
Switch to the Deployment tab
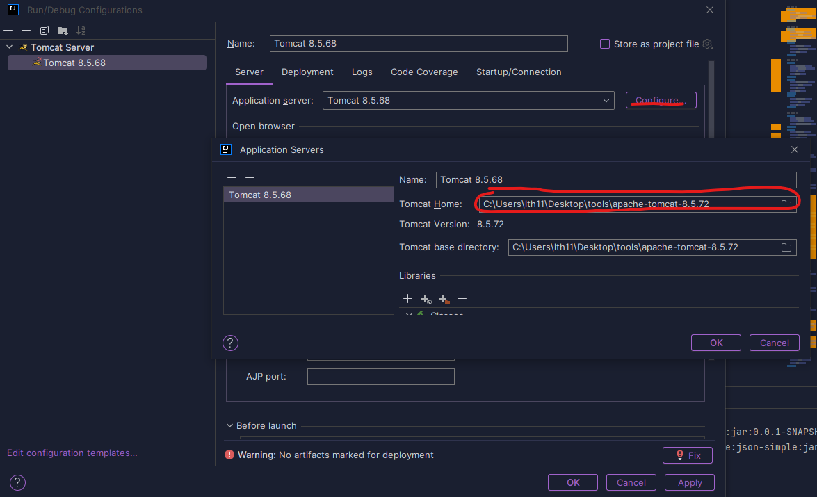click(307, 72)
